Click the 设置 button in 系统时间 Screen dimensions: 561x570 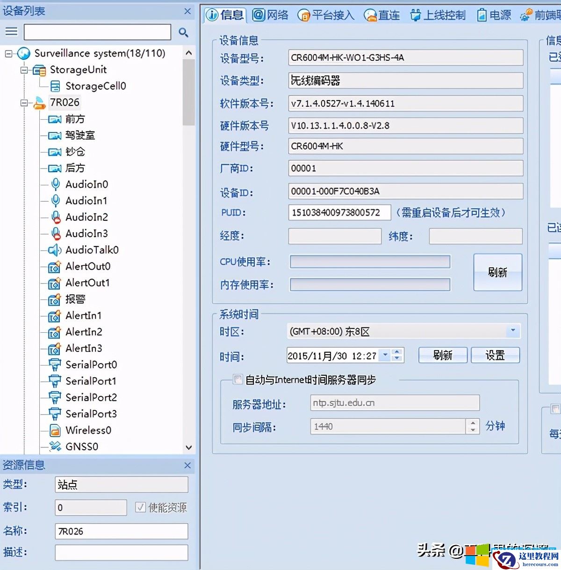tap(495, 355)
